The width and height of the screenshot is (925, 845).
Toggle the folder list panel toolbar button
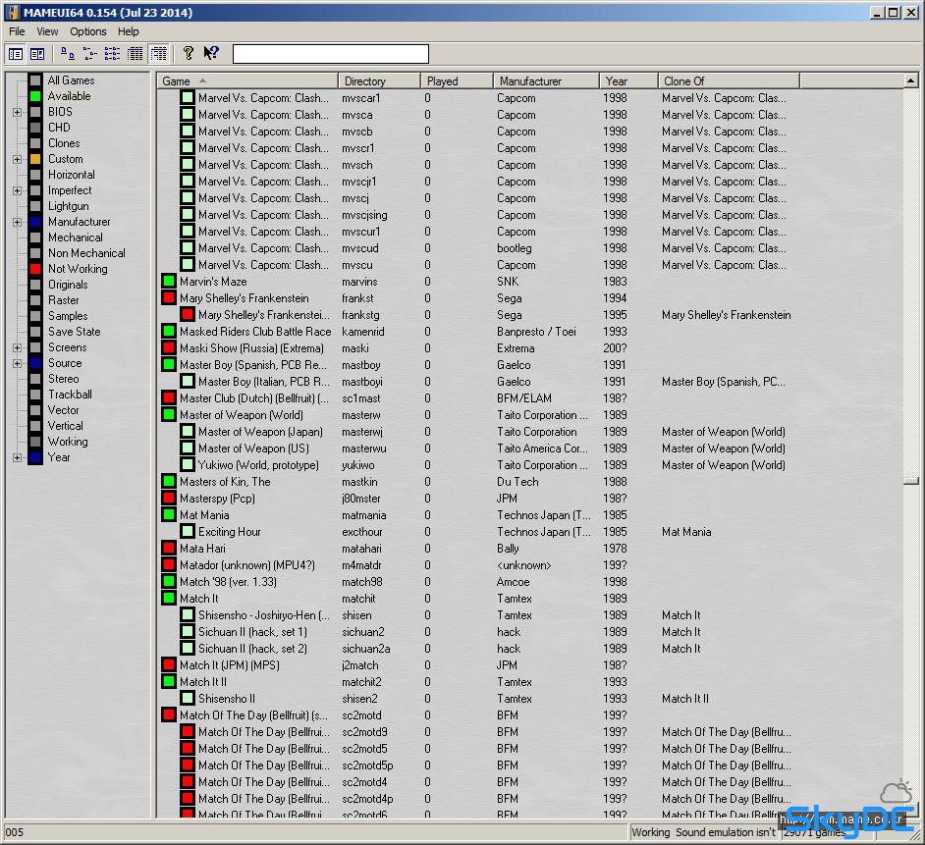pyautogui.click(x=16, y=54)
